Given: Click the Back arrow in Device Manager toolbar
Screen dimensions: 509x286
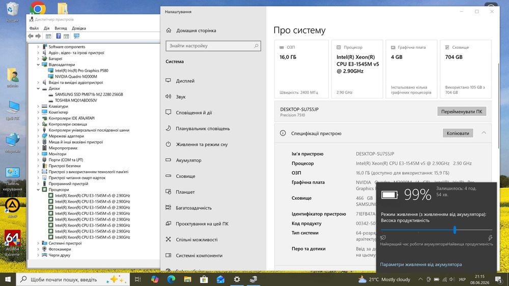Looking at the screenshot, I should pos(31,36).
